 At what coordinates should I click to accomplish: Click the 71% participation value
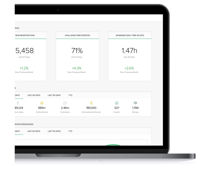[77, 51]
